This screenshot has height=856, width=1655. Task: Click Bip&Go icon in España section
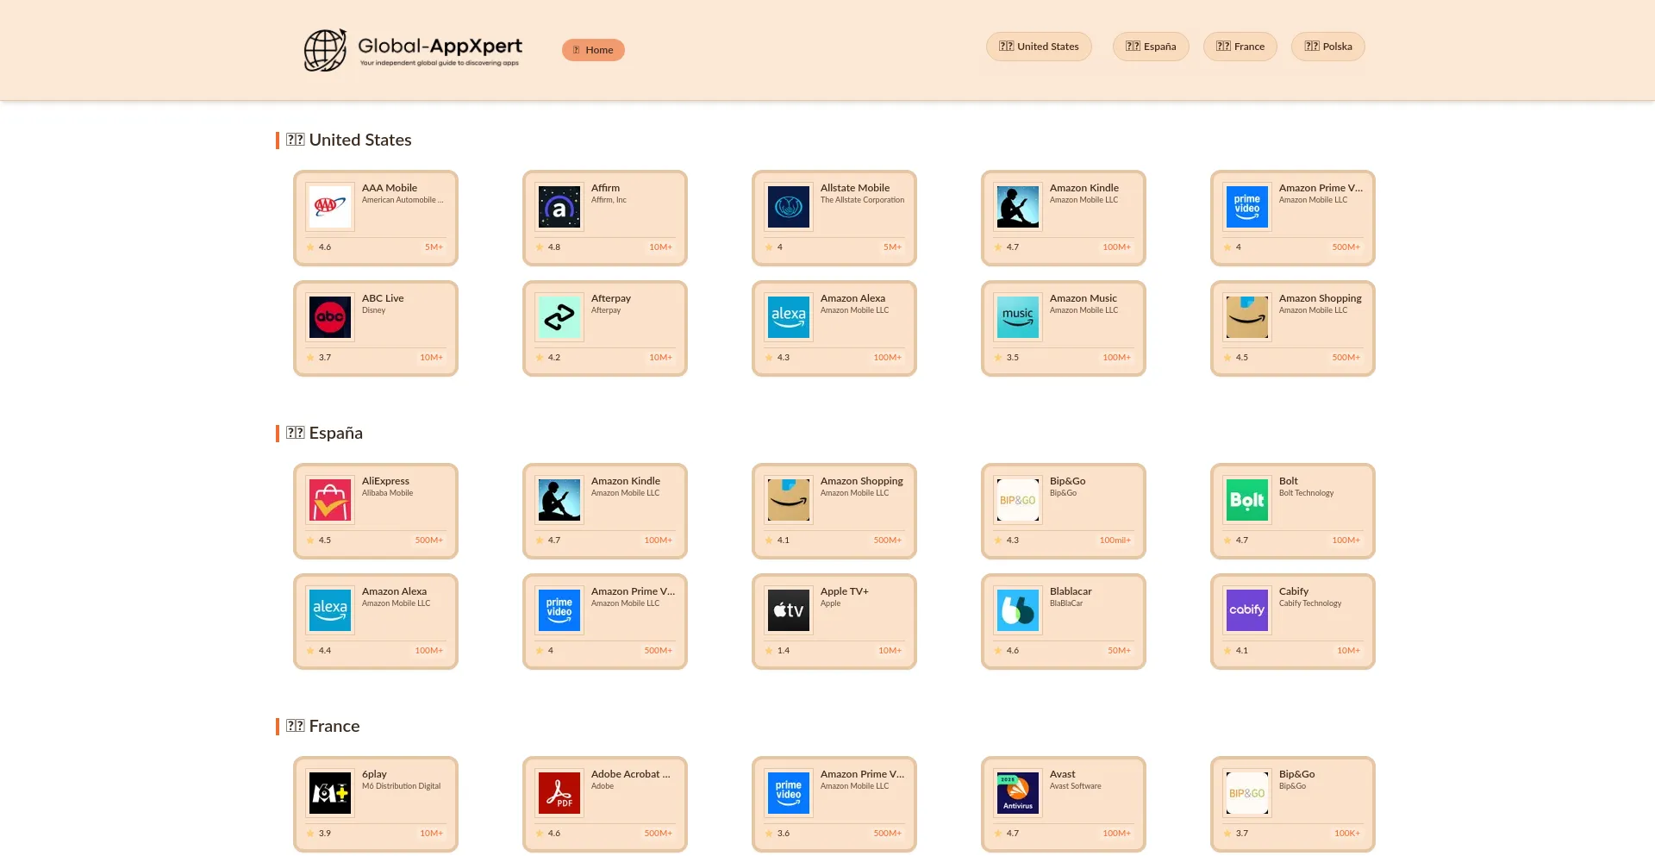[x=1018, y=500]
